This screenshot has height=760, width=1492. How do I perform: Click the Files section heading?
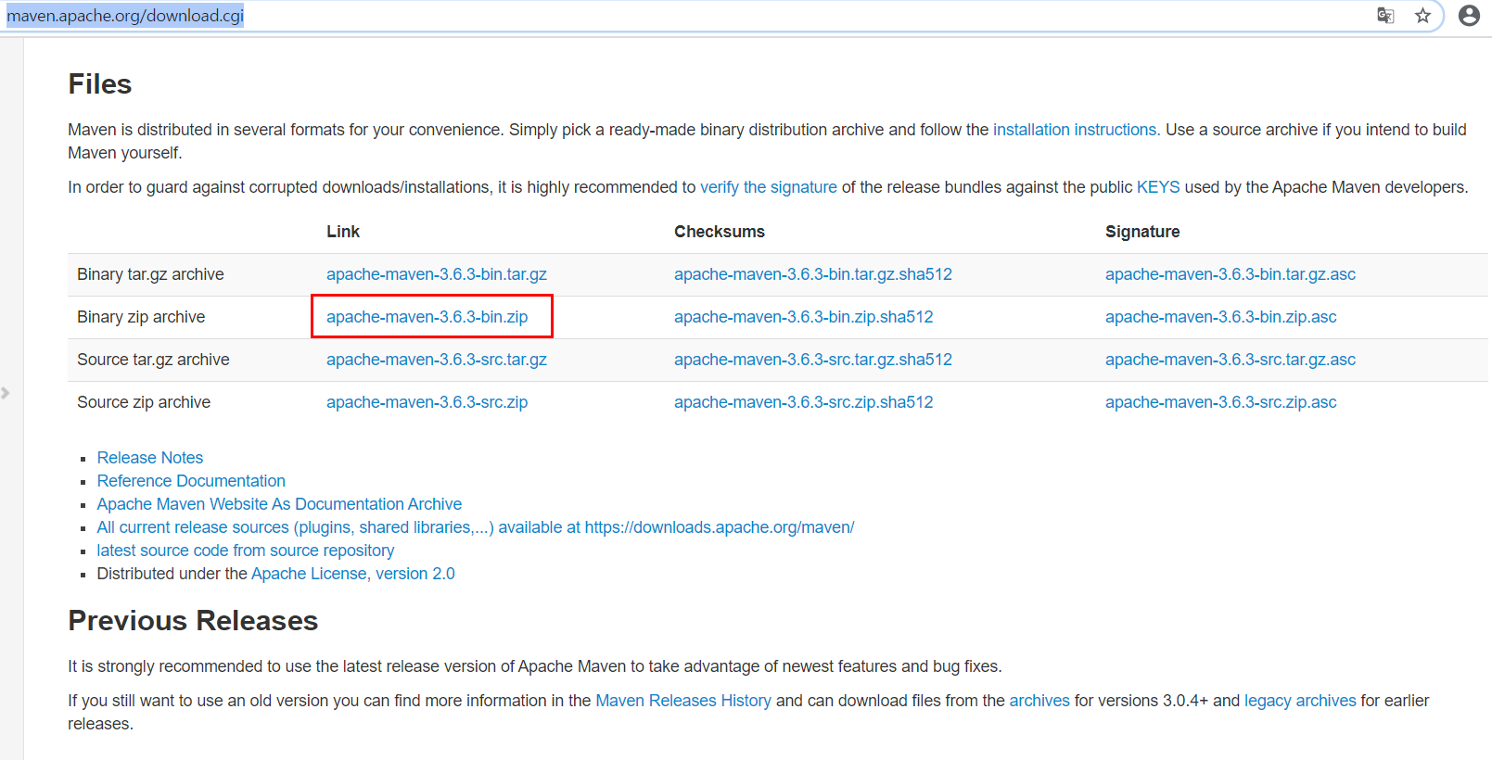pyautogui.click(x=100, y=84)
